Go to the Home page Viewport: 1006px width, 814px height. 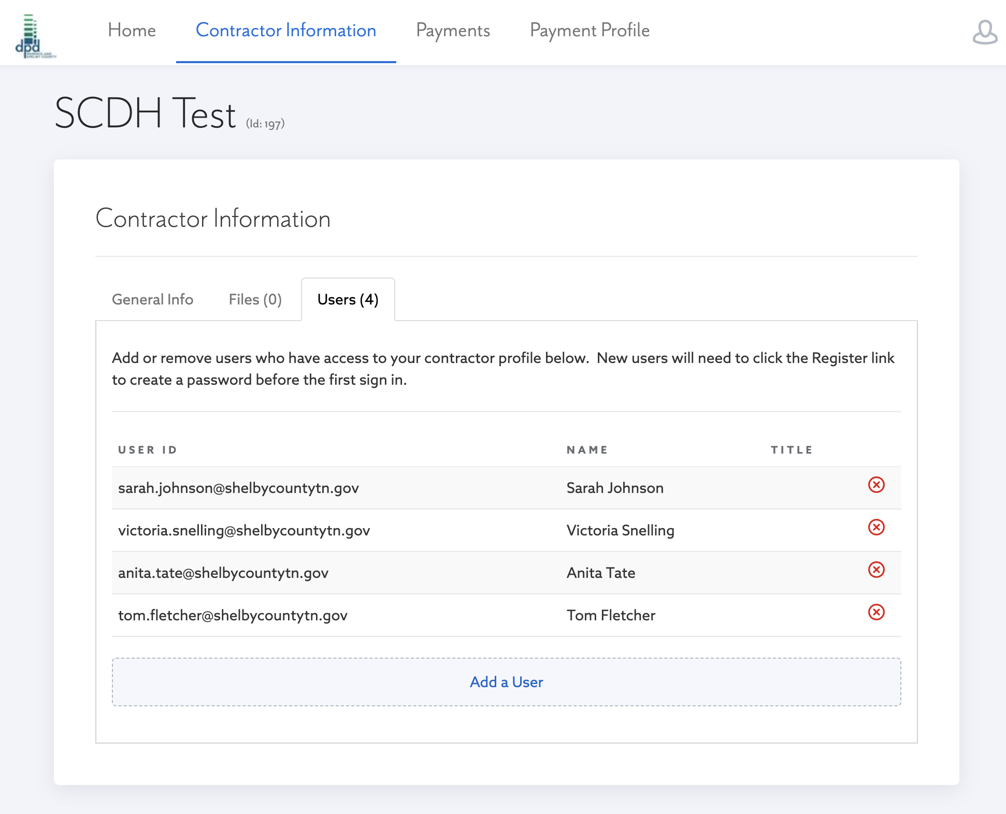[x=132, y=31]
